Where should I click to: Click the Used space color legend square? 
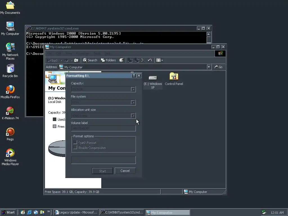tap(55, 119)
